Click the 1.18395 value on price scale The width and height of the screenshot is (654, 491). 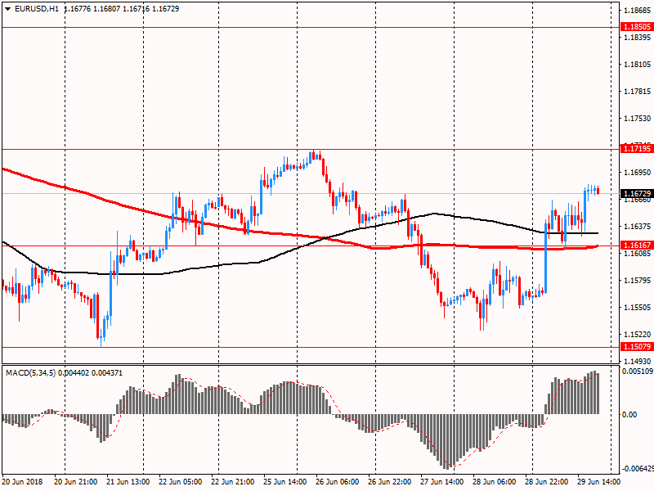pyautogui.click(x=638, y=38)
